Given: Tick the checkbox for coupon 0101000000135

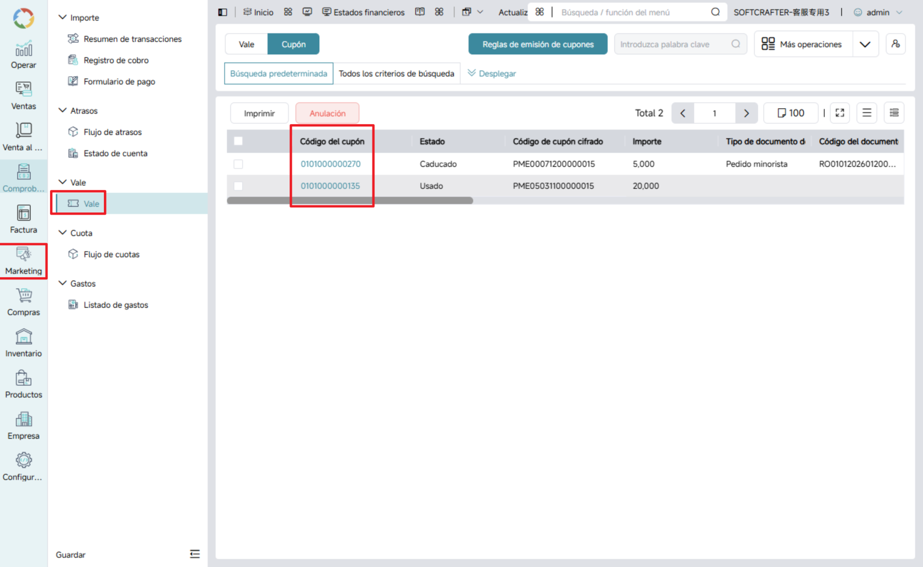Looking at the screenshot, I should click(238, 186).
